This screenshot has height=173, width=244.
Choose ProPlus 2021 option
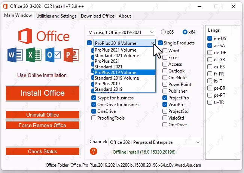click(x=125, y=61)
